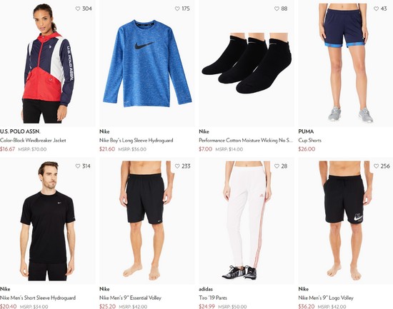Open the black socks product image

(247, 64)
